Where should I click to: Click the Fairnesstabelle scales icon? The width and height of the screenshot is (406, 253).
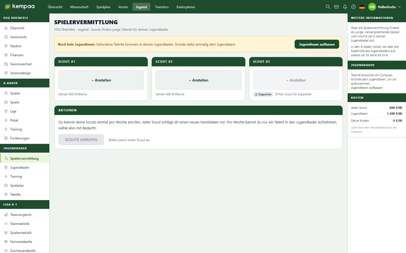[6, 242]
